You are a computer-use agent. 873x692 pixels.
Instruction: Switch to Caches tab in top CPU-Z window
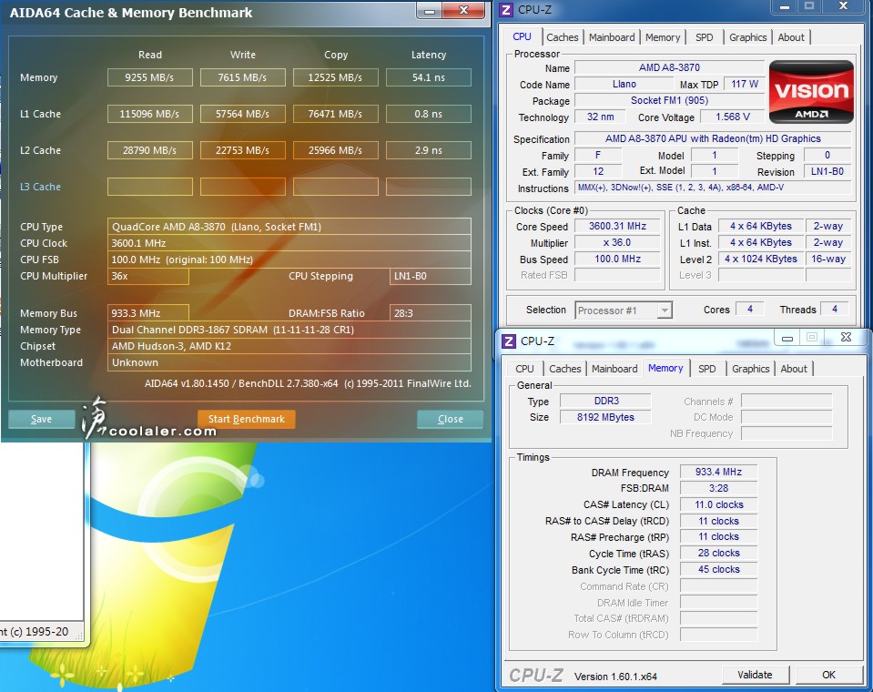click(x=562, y=37)
